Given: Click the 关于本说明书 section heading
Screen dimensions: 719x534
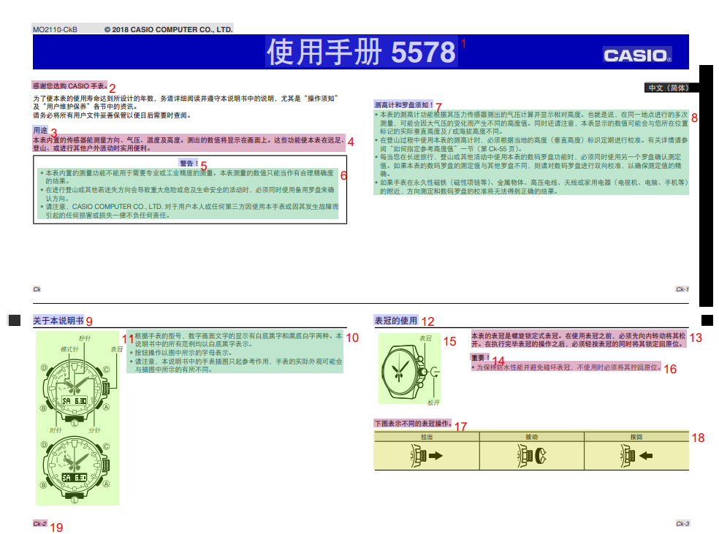Looking at the screenshot, I should click(58, 321).
